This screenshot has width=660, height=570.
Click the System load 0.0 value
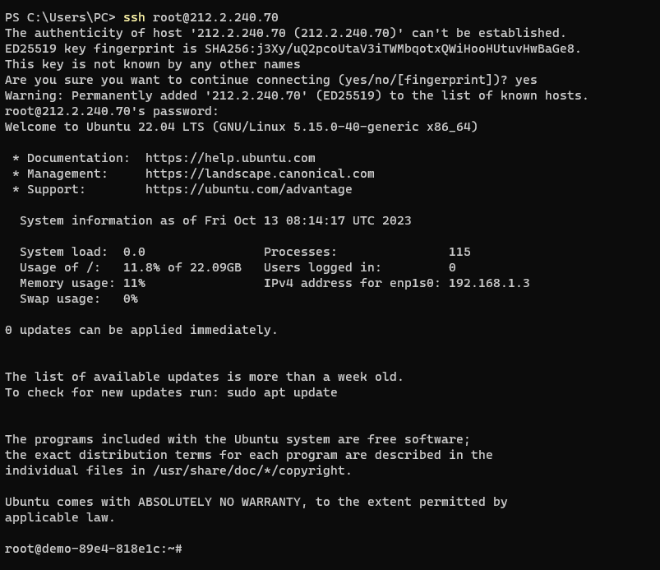tap(134, 252)
